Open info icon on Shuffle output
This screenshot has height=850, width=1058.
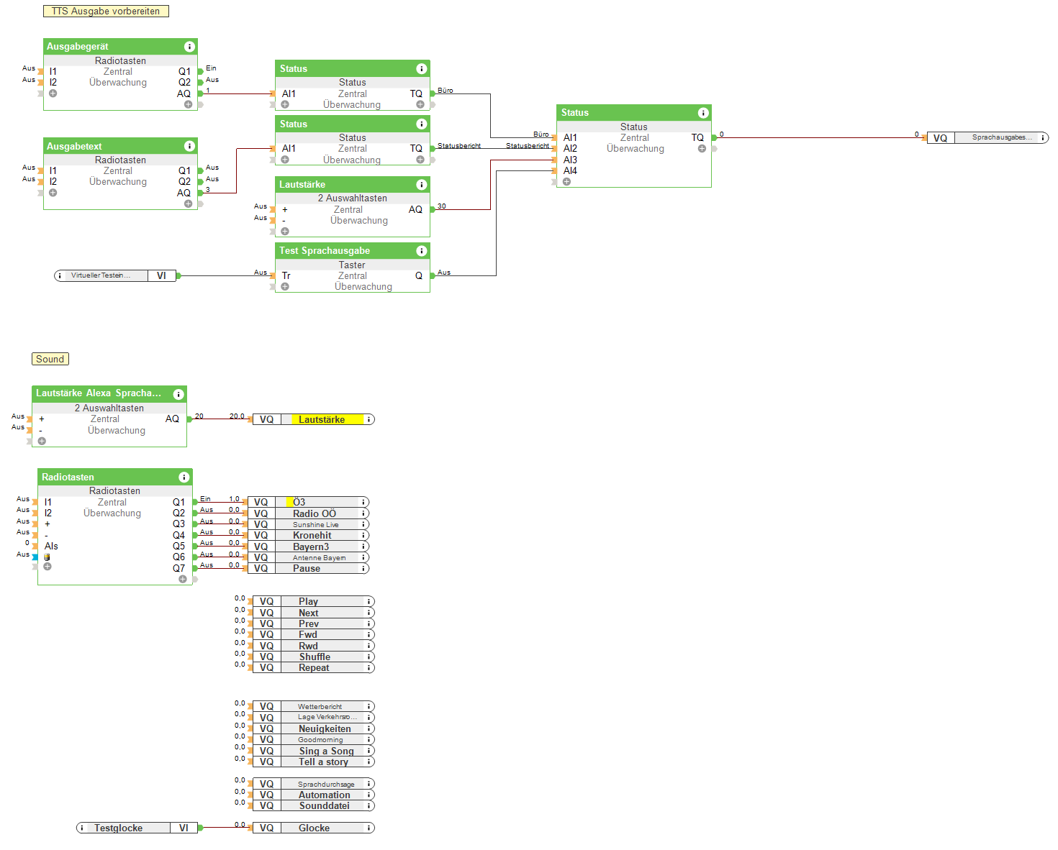(x=369, y=657)
